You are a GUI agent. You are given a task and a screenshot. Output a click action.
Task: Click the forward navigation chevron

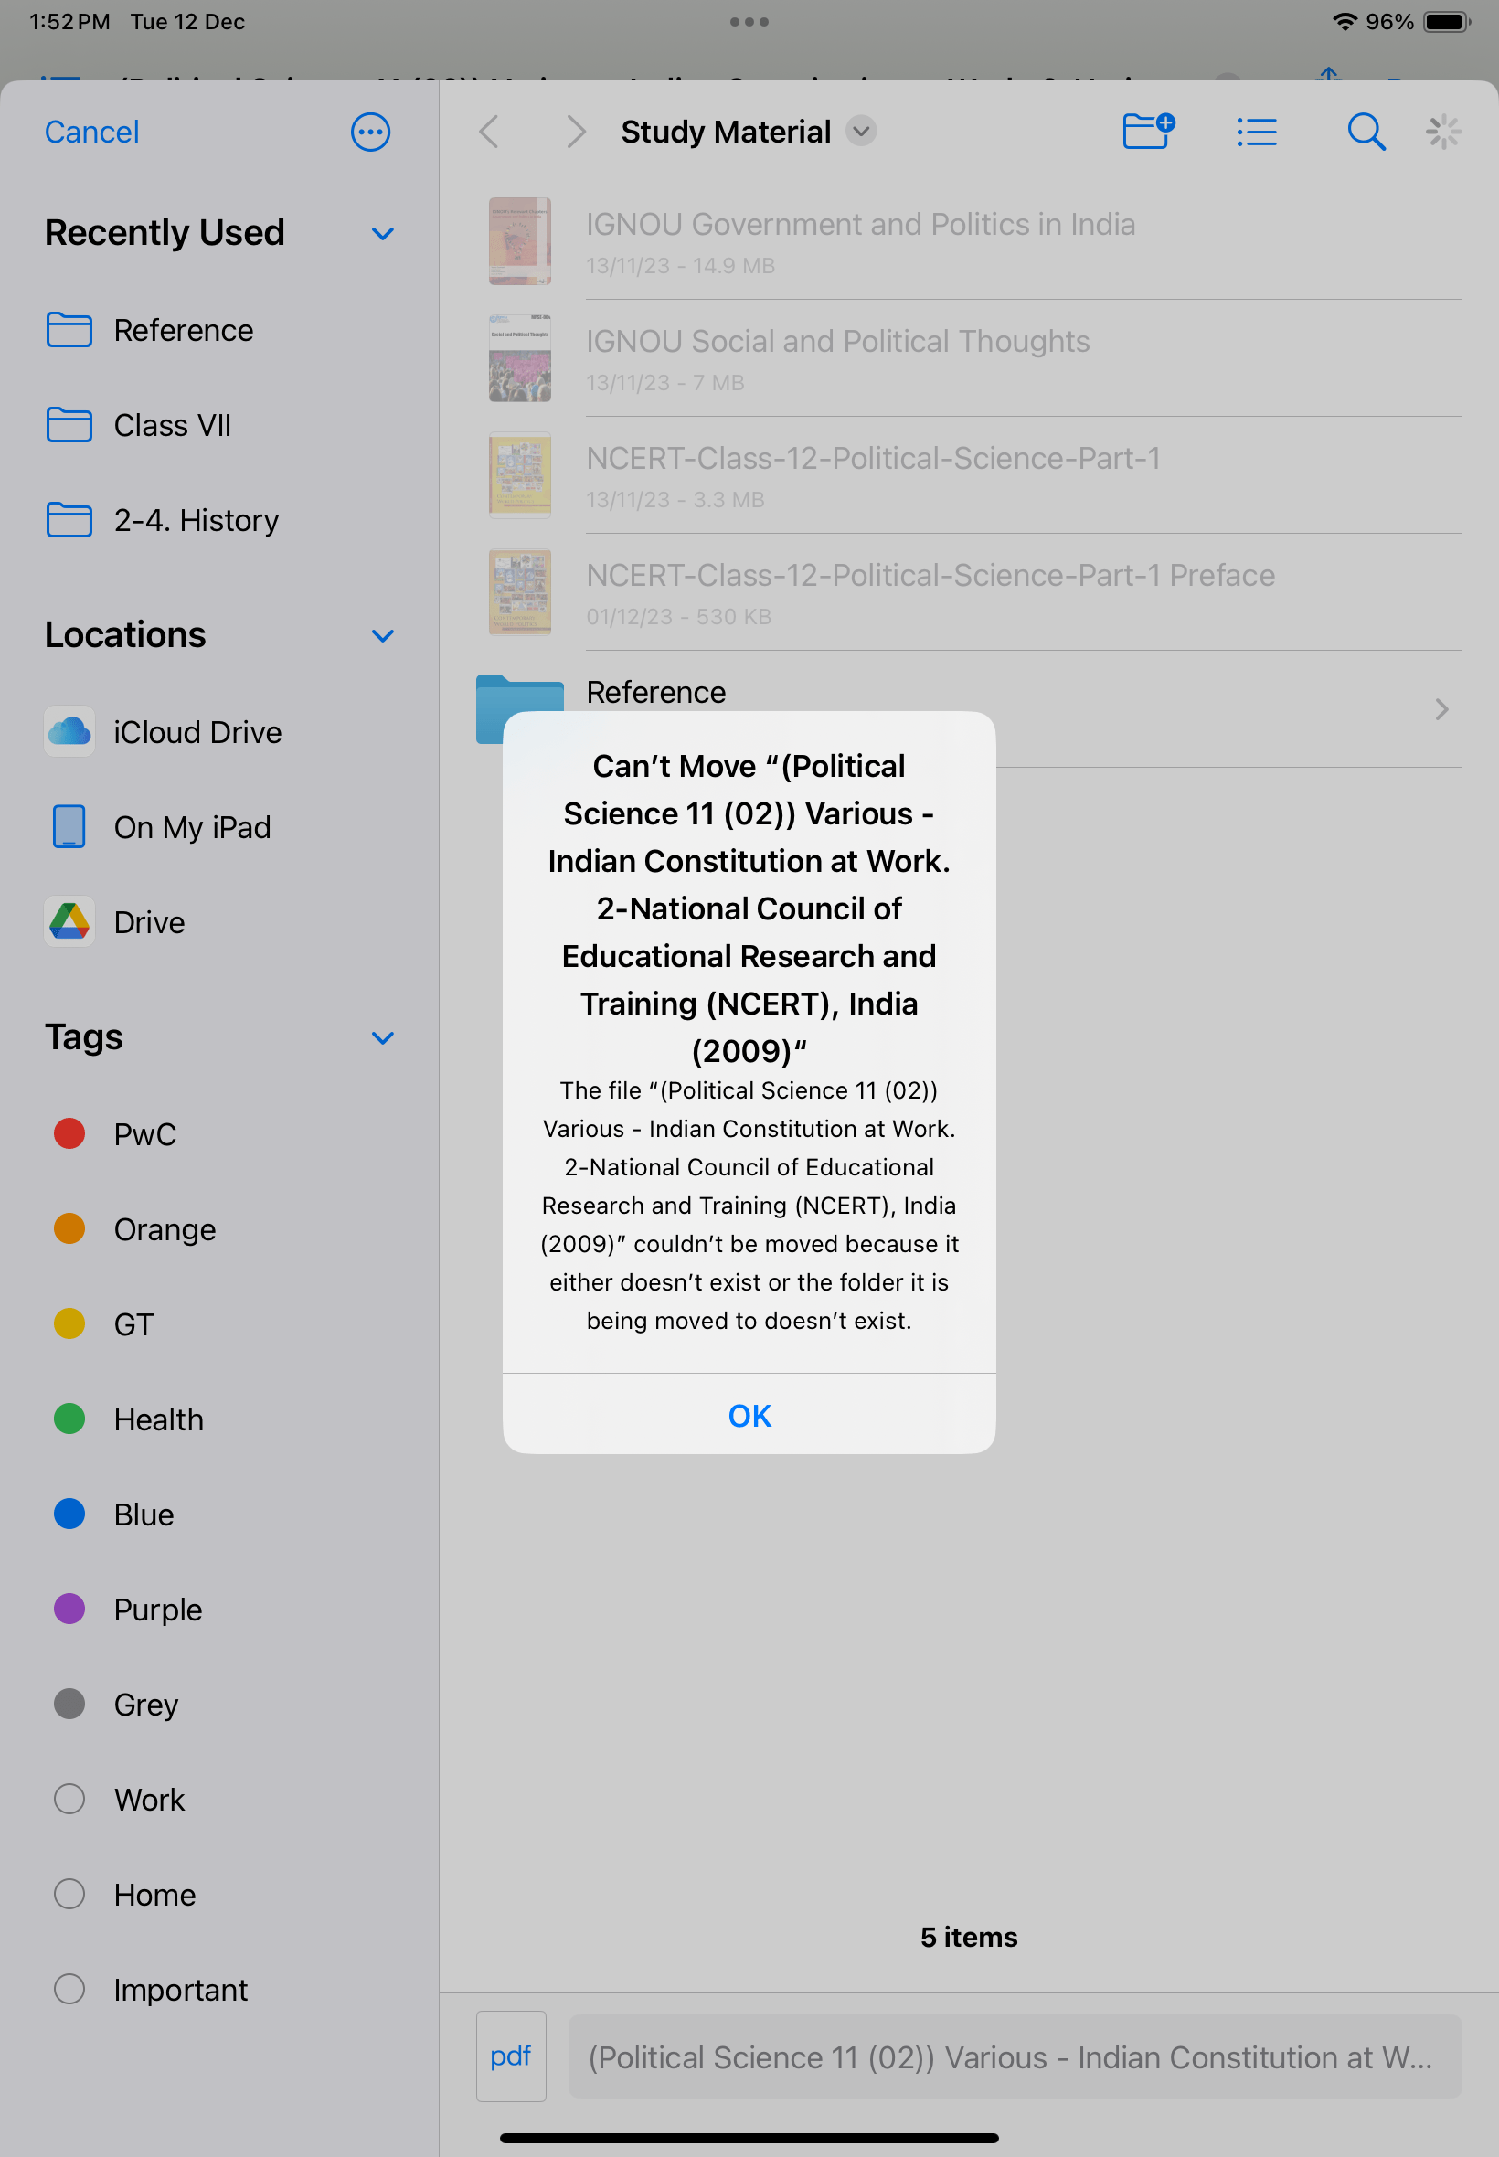576,132
